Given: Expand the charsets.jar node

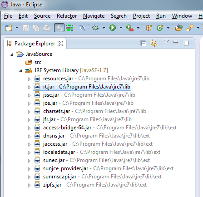Looking at the screenshot, I should [29, 112].
